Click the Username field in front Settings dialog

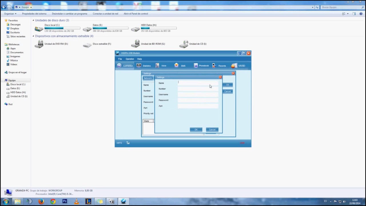click(x=198, y=94)
